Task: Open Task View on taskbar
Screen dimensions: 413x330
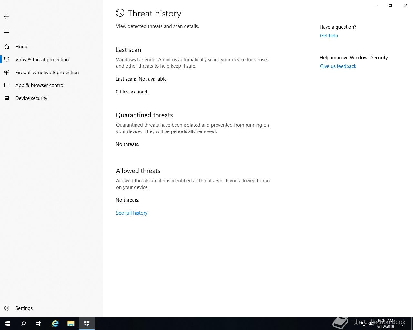Action: coord(39,324)
